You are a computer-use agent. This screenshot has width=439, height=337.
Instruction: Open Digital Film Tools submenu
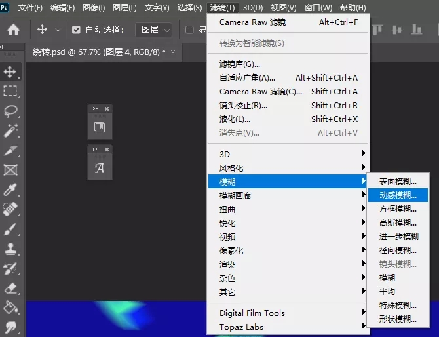pyautogui.click(x=287, y=313)
